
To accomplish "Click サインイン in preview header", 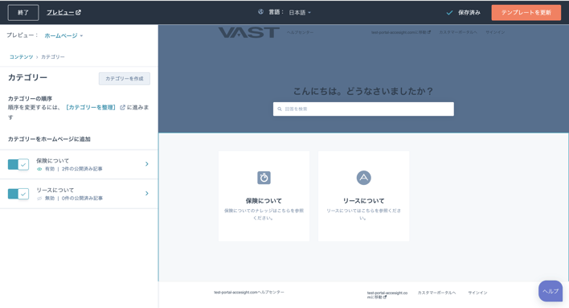I will point(495,32).
